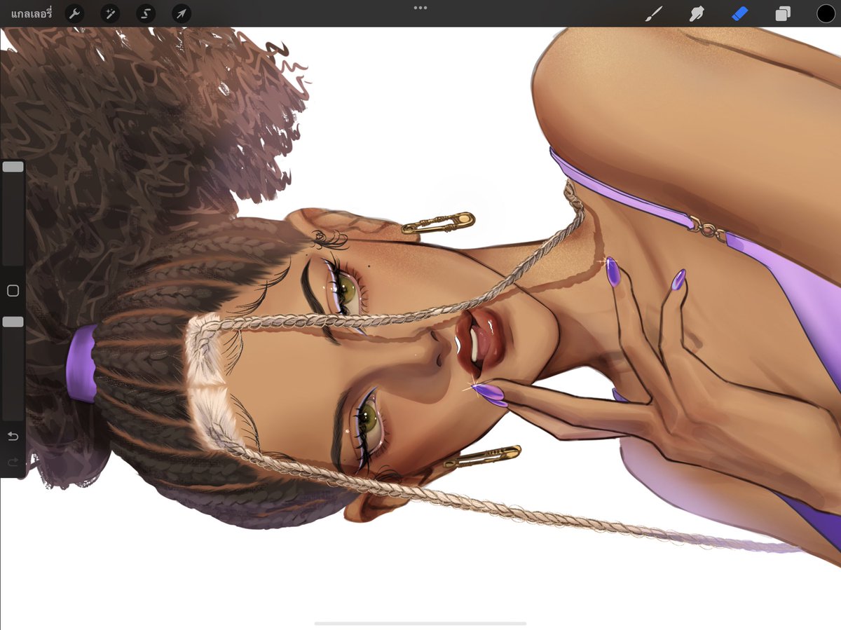Open the three-dot multitasking menu at top

(x=420, y=8)
